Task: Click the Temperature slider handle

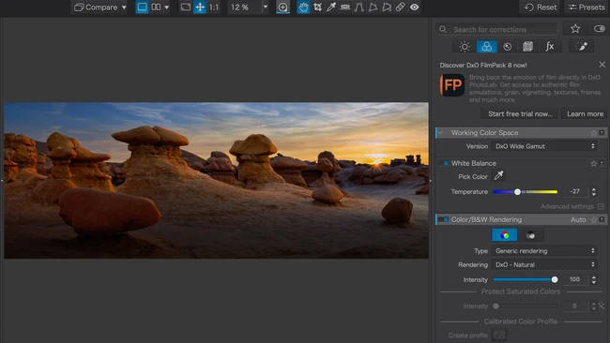Action: 517,192
